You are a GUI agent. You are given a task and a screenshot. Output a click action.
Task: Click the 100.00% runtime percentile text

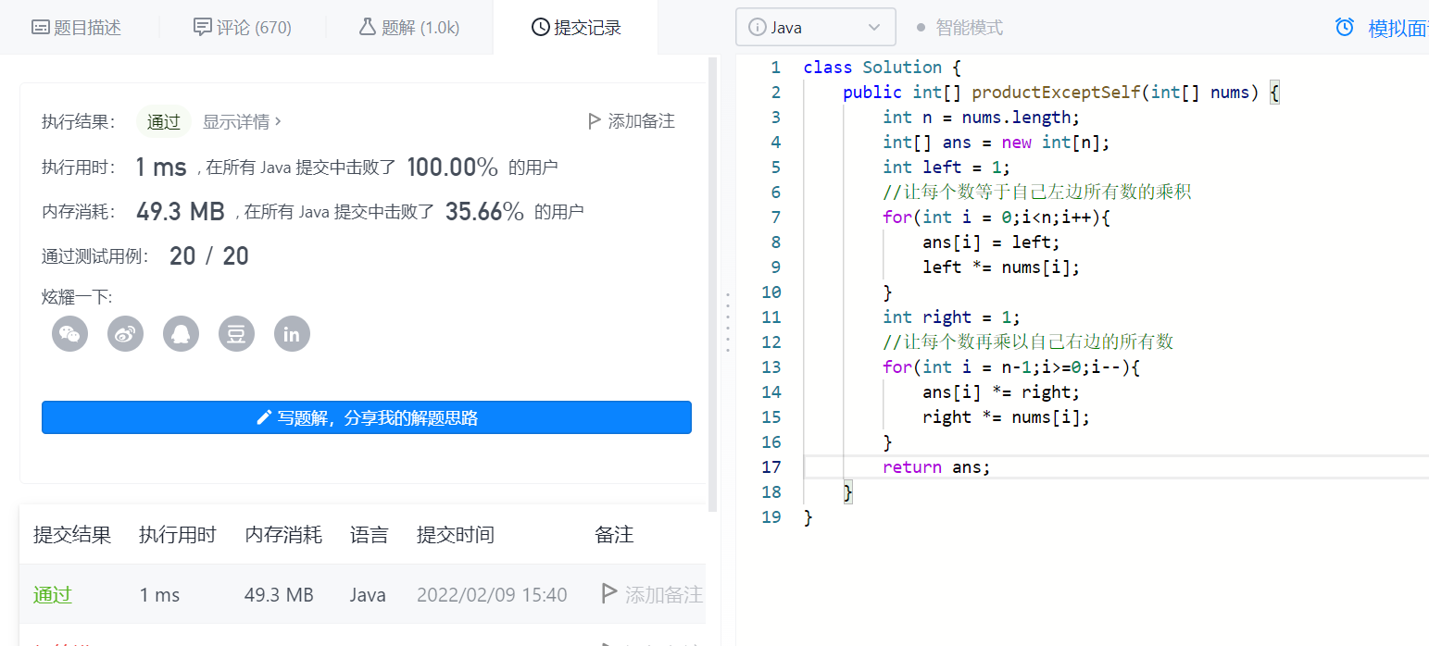(x=453, y=168)
